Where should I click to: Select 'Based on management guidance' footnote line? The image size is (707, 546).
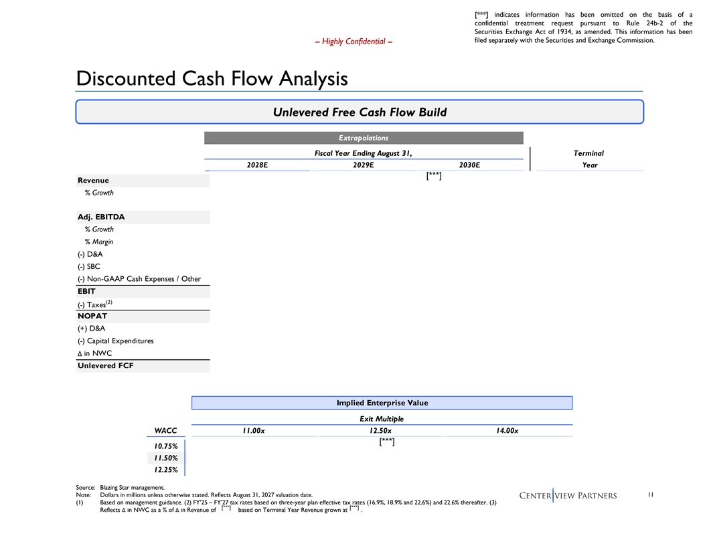[x=298, y=503]
